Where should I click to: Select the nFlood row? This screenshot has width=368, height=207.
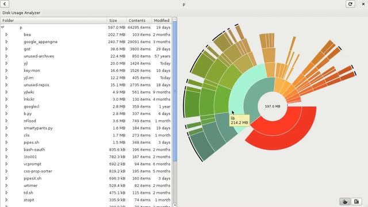86,121
